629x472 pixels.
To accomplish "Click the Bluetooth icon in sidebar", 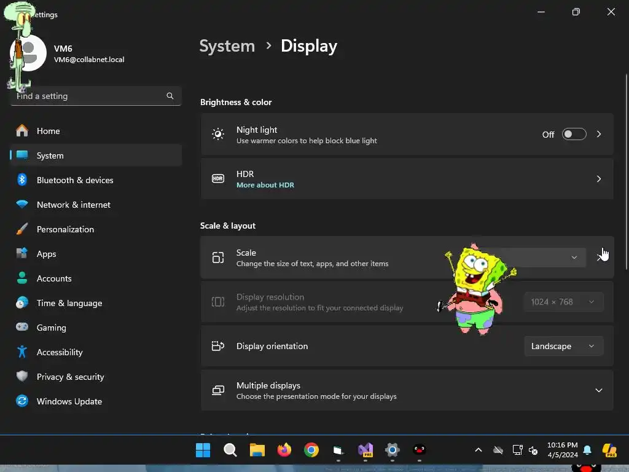I will [22, 179].
